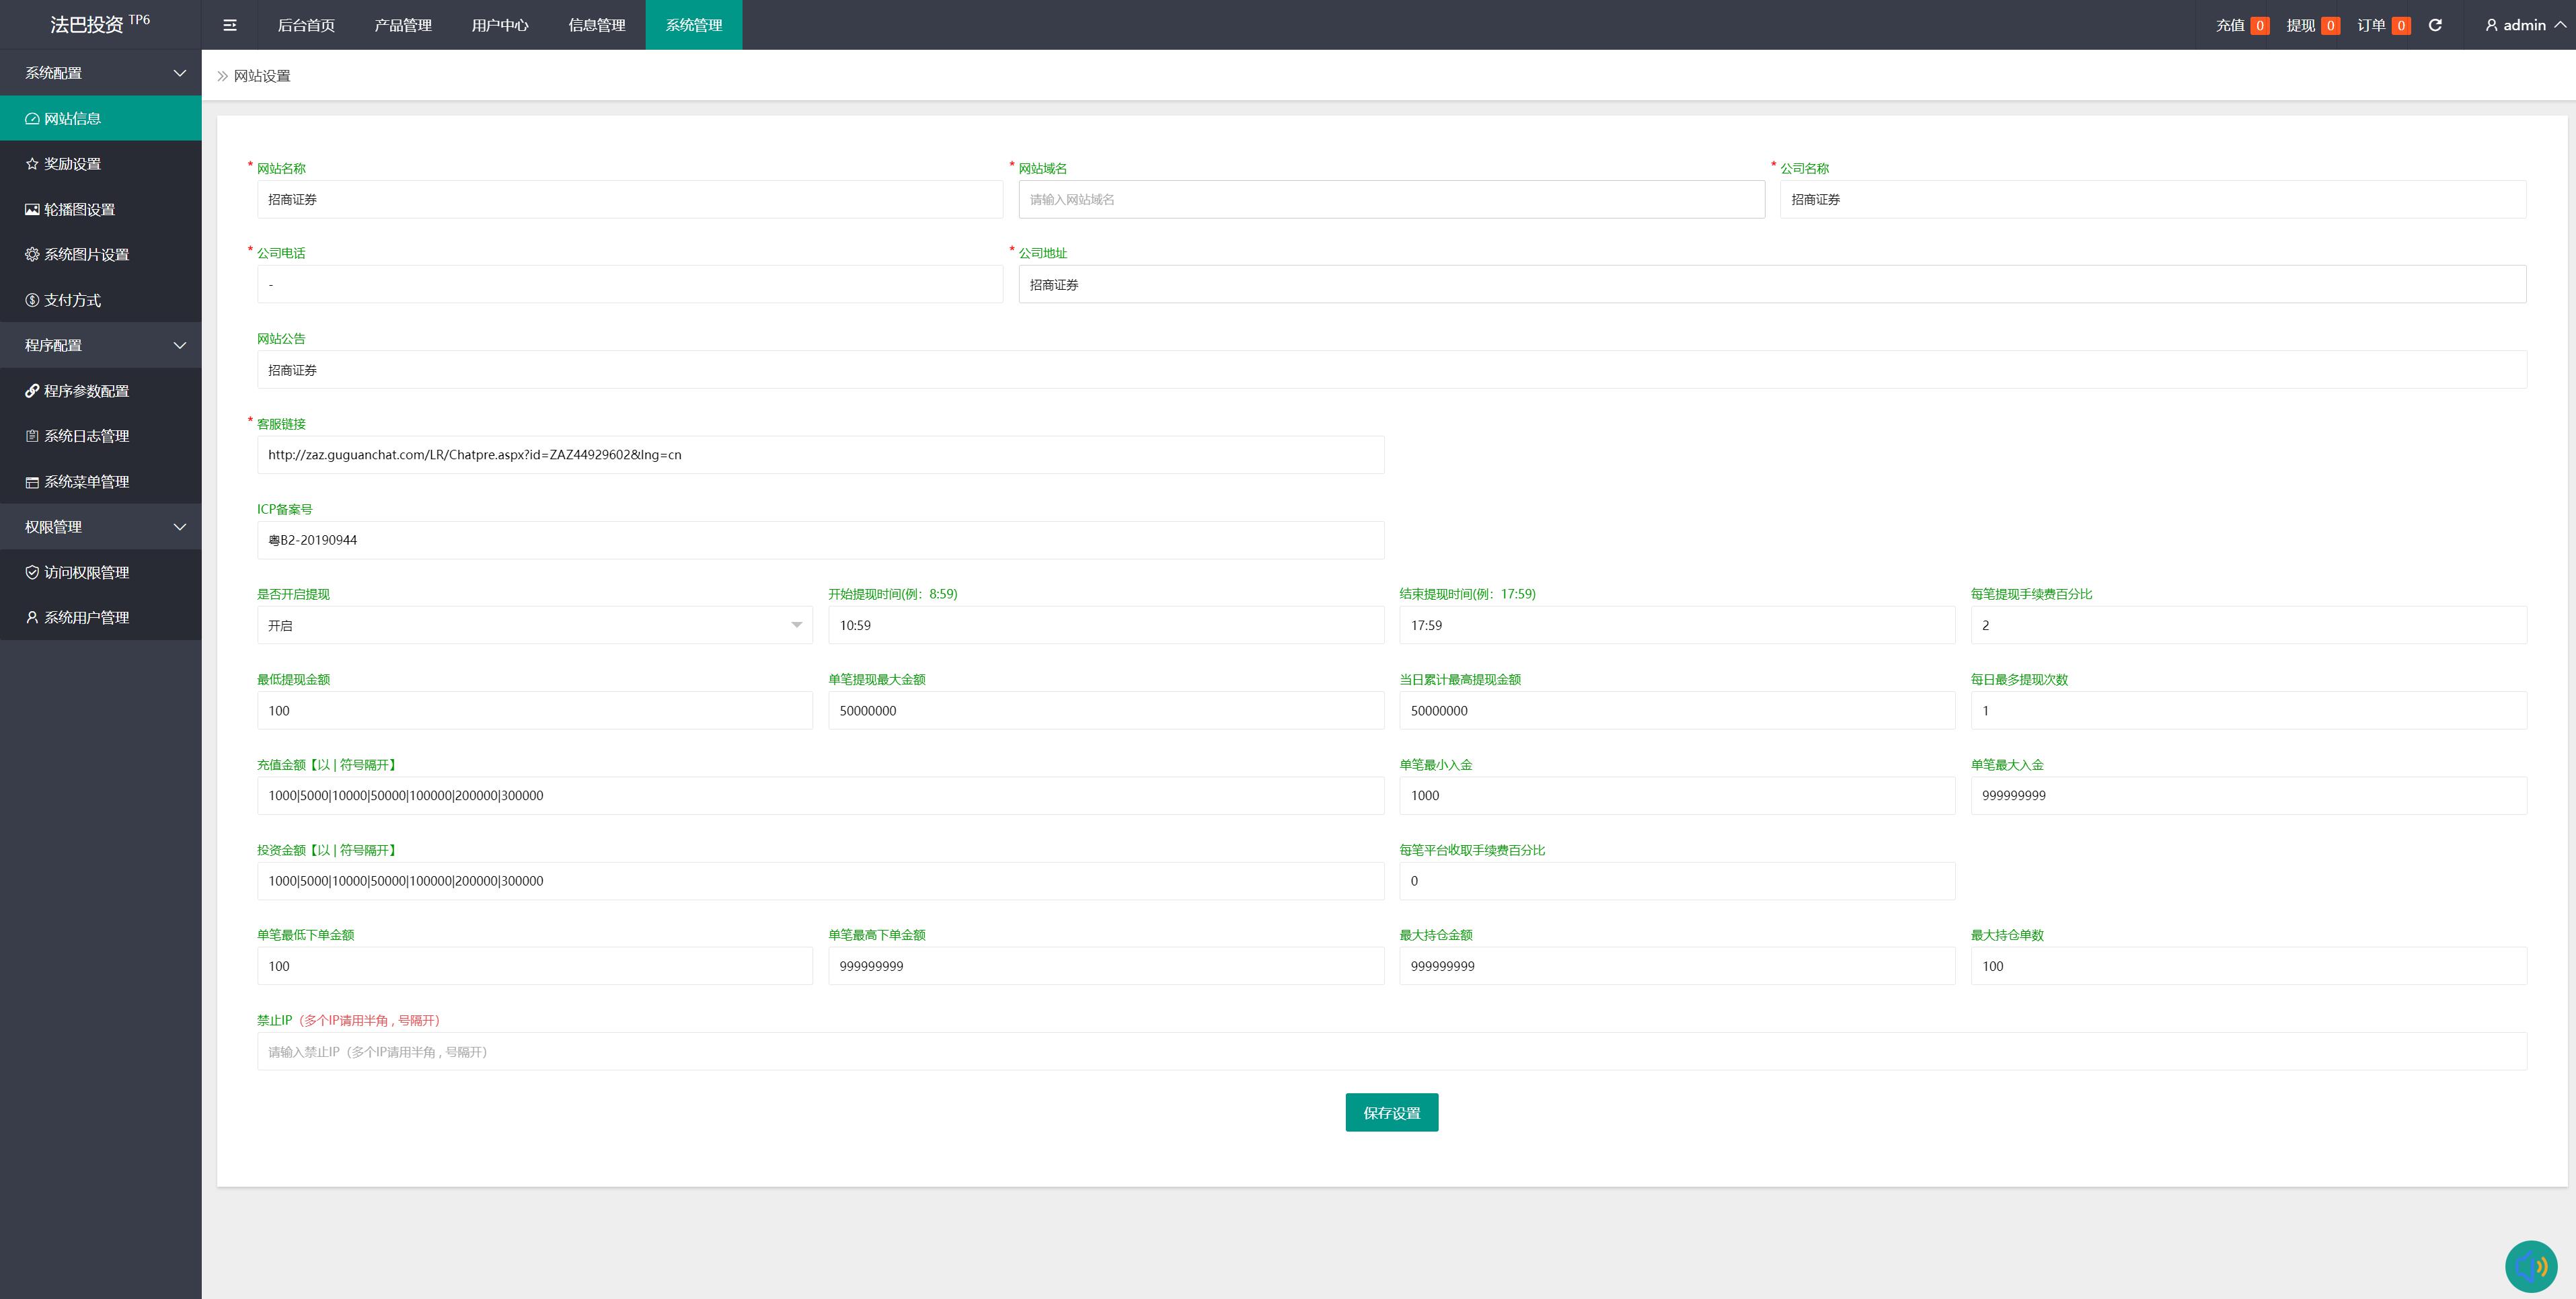
Task: Open 访问权限管理 shield icon item
Action: 86,572
